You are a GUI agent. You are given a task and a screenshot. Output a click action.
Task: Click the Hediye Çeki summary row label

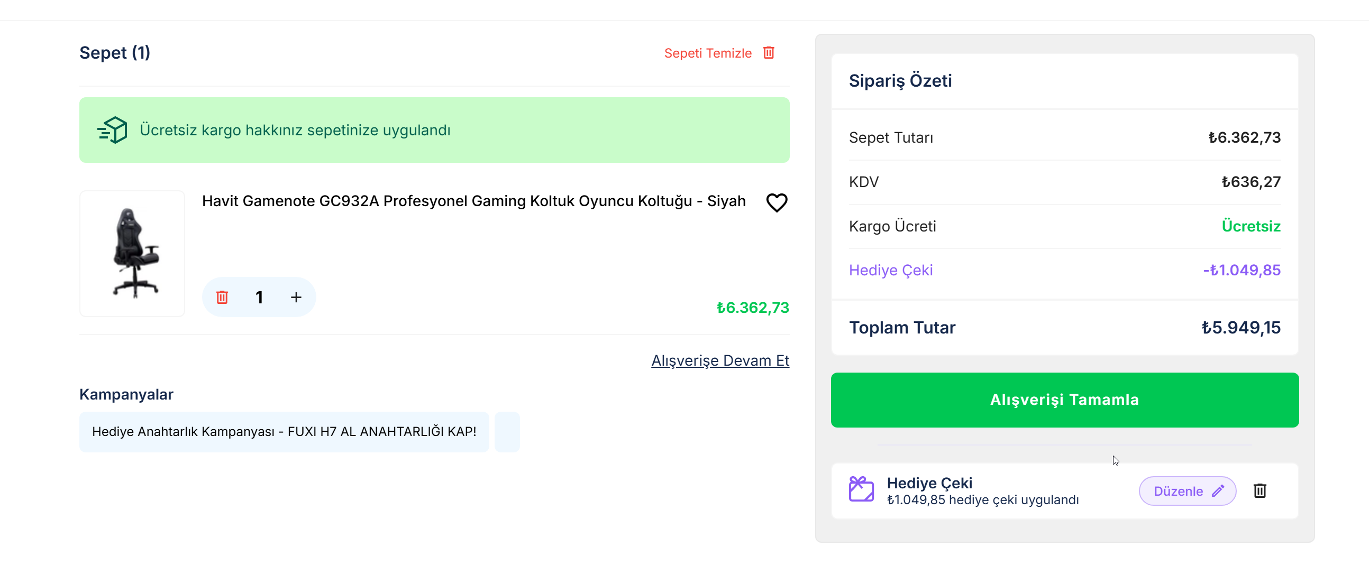tap(891, 270)
